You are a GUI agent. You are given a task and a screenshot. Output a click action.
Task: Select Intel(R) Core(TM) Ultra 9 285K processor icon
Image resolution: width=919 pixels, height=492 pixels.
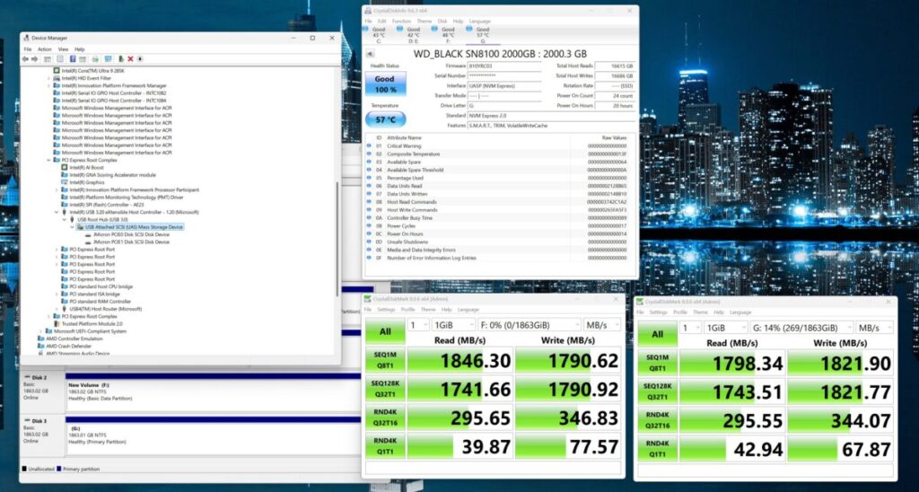57,70
